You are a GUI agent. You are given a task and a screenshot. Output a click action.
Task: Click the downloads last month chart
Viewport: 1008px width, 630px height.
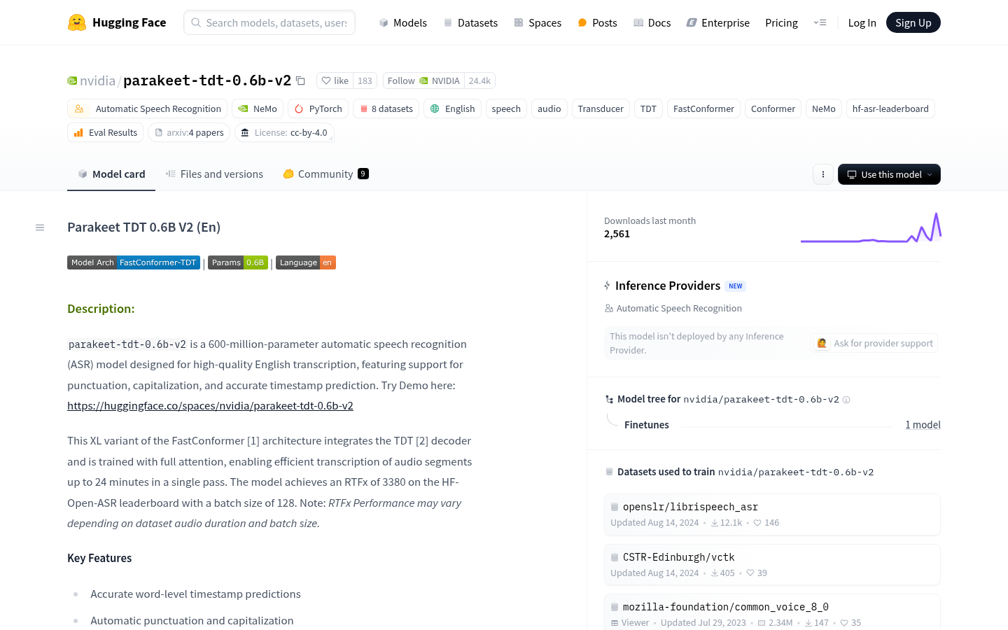[x=871, y=227]
